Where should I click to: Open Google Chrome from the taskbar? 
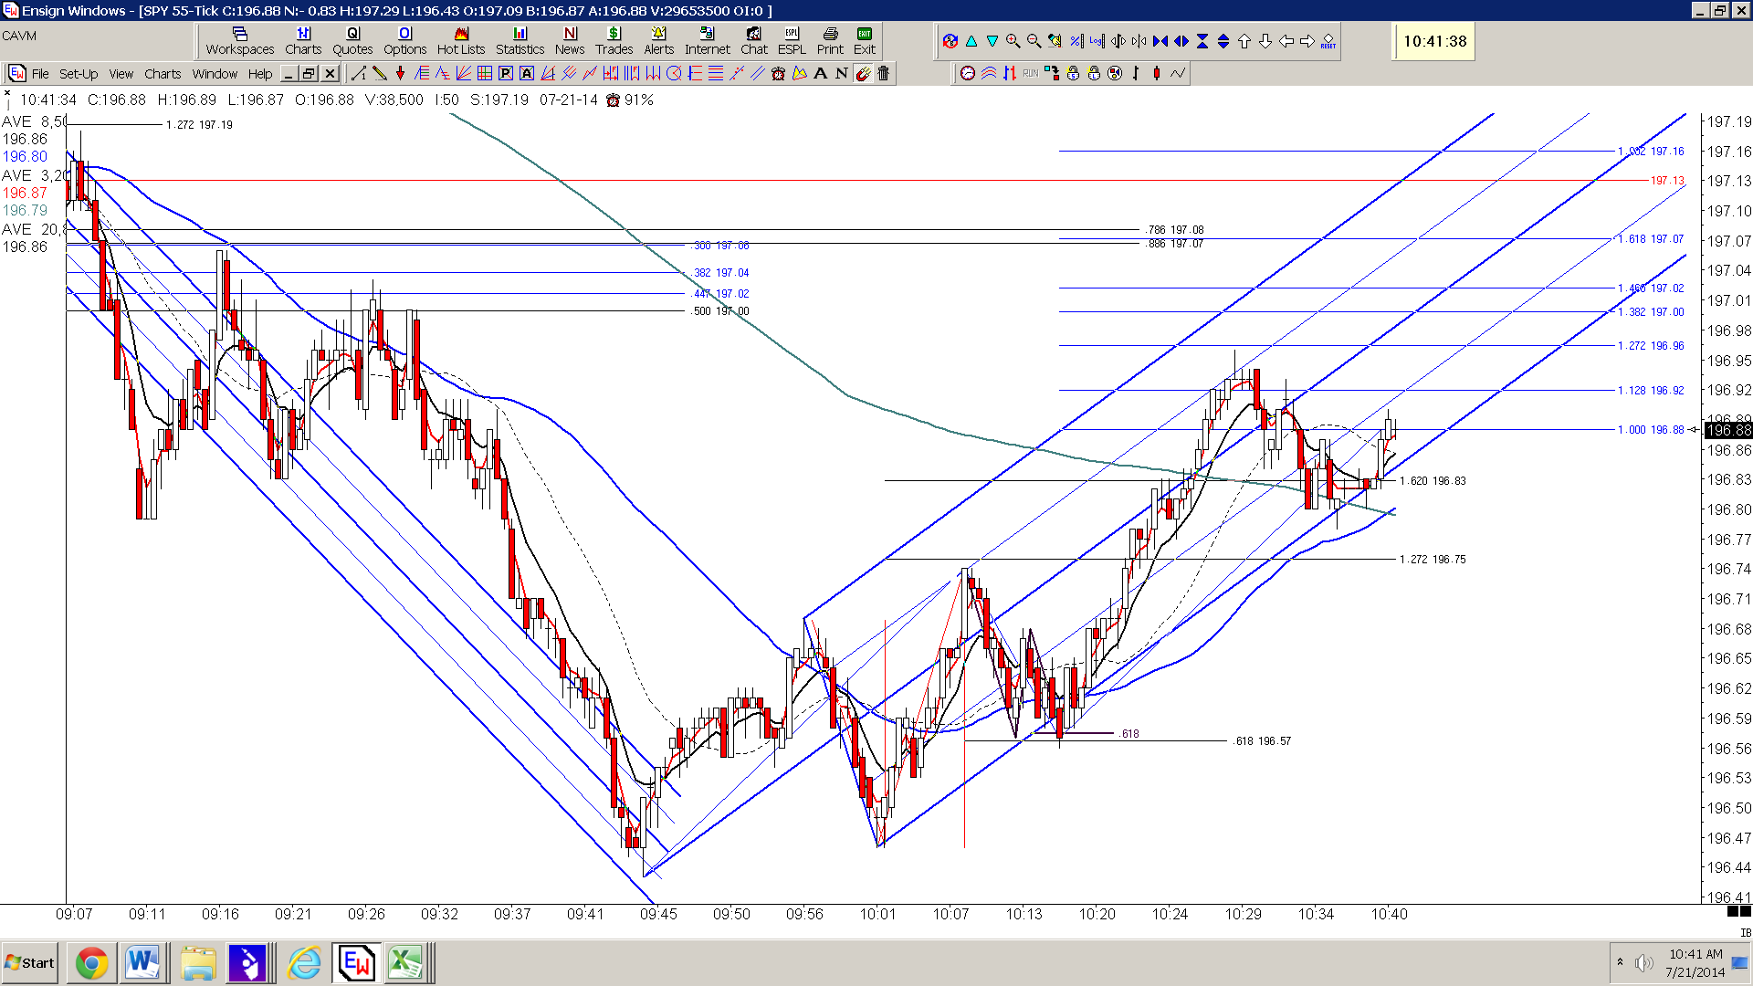[91, 963]
